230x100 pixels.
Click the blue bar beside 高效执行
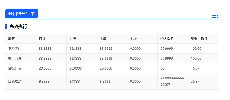coord(6,27)
